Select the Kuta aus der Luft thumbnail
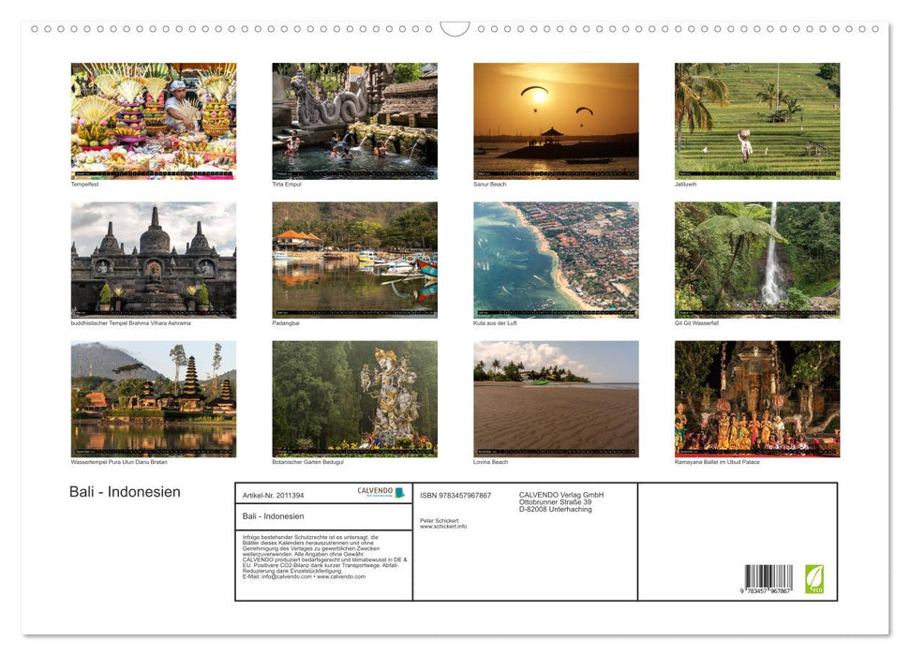910x656 pixels. pos(556,260)
